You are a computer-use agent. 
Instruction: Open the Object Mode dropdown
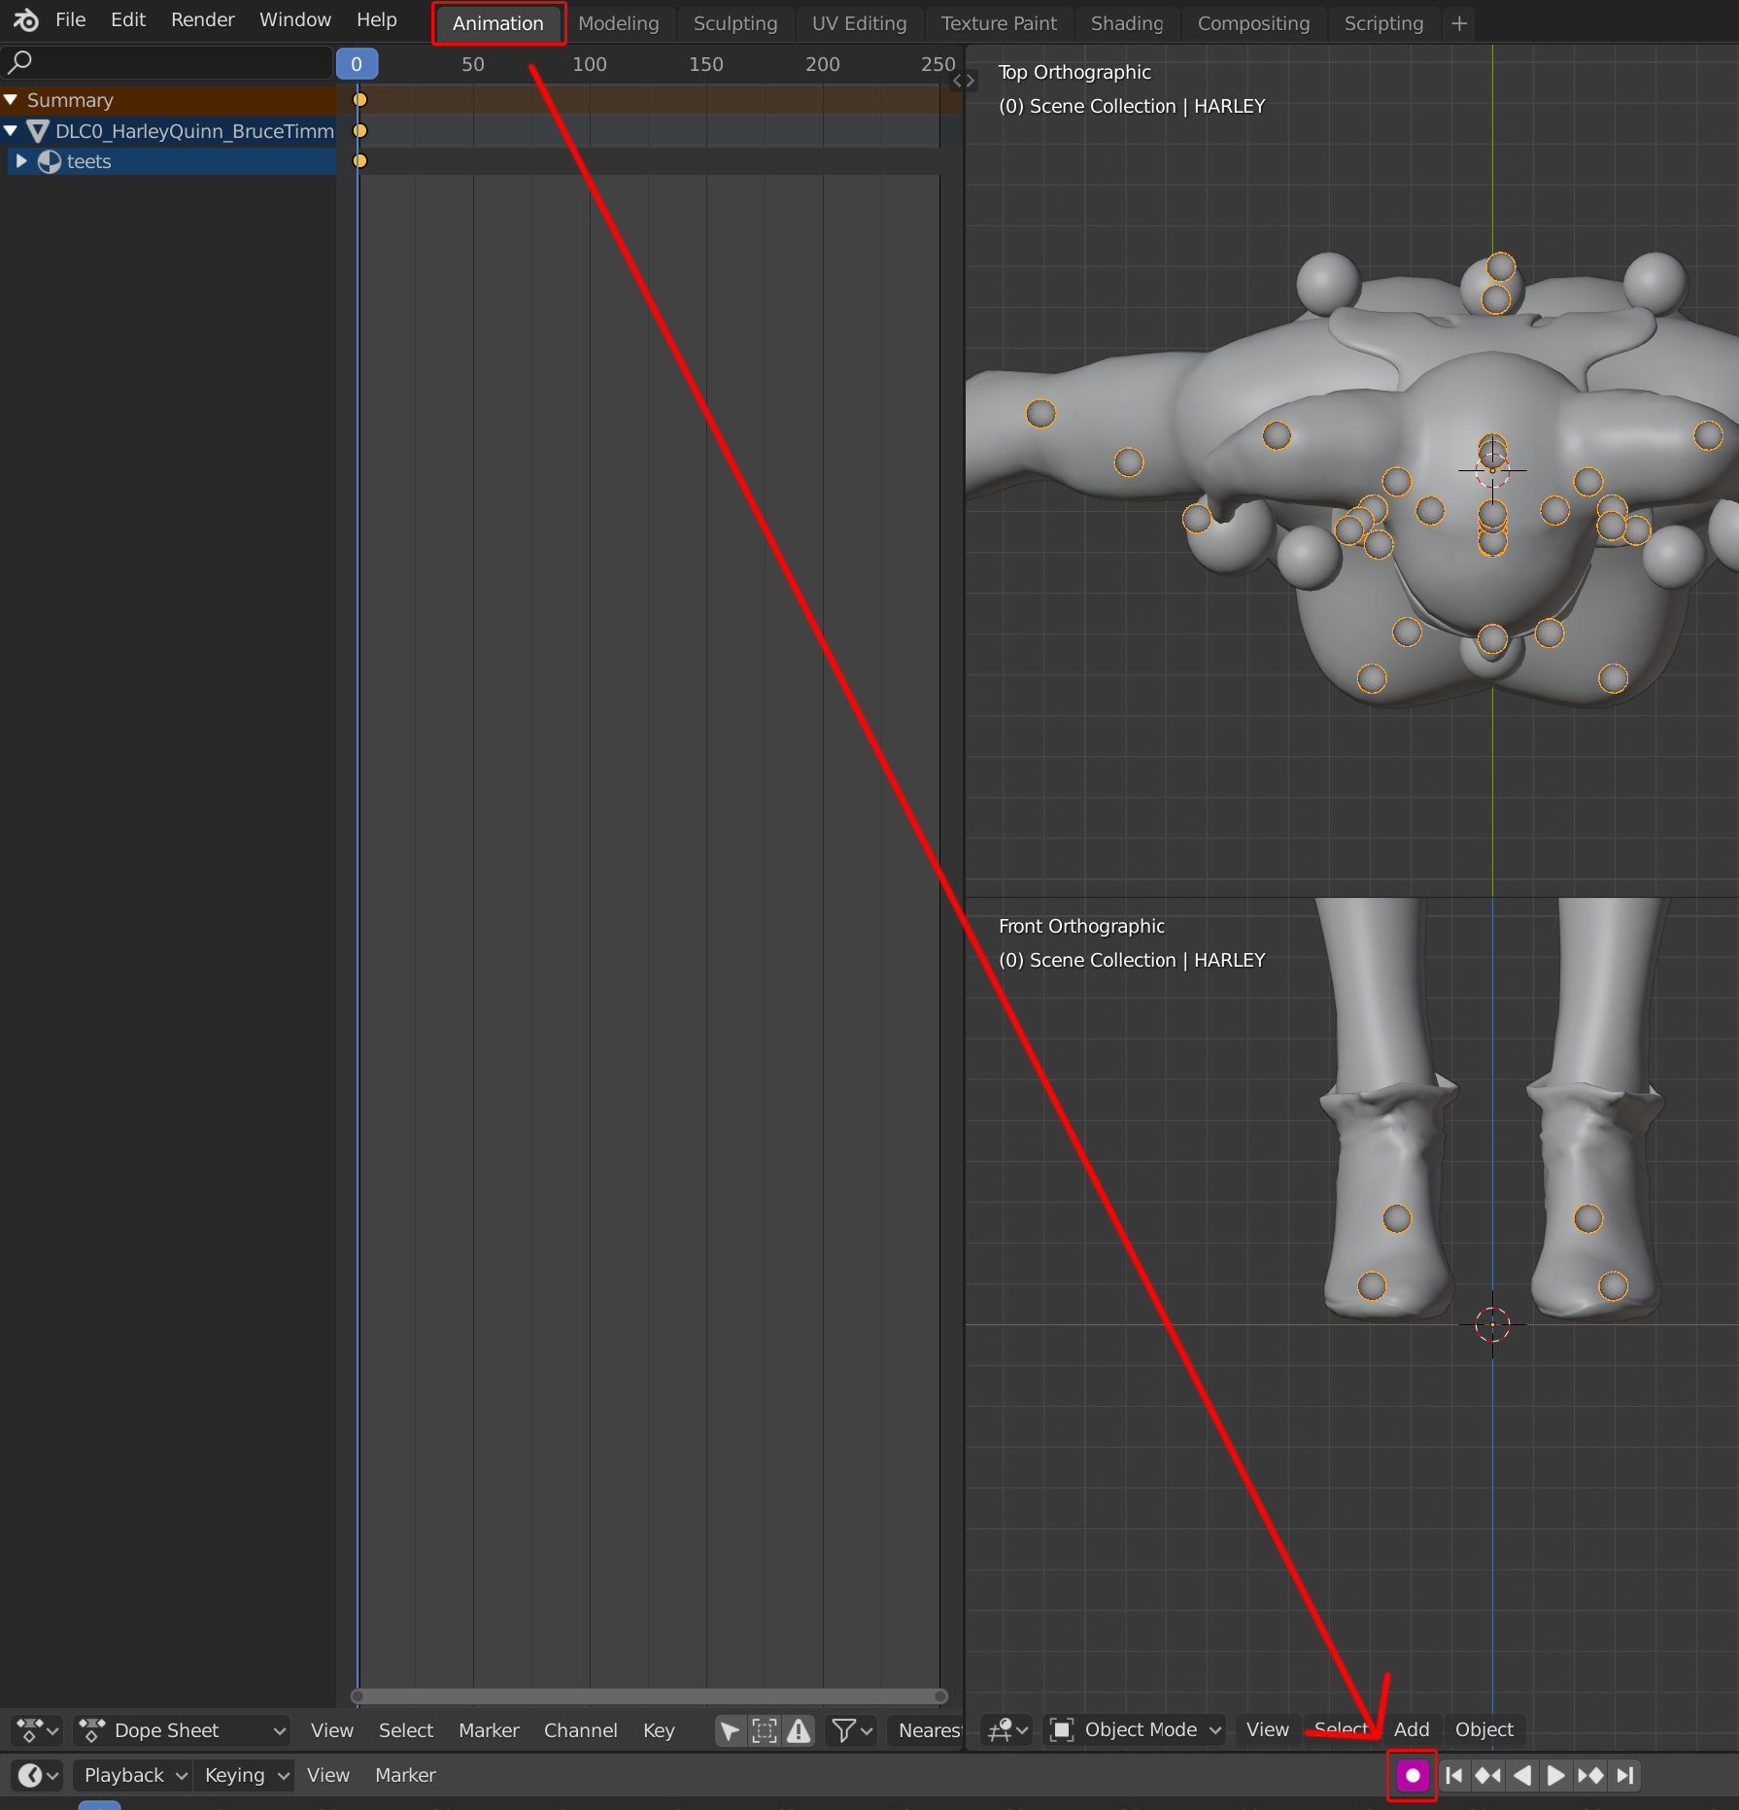coord(1135,1729)
